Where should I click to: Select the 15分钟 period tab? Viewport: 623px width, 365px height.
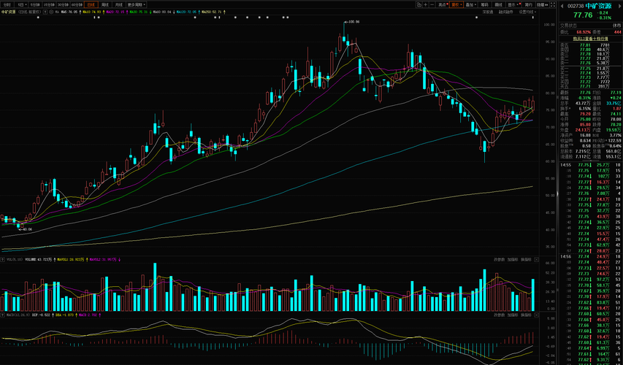click(x=49, y=5)
